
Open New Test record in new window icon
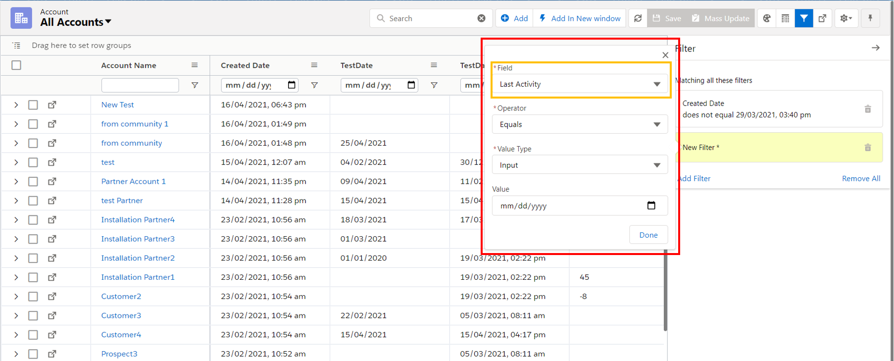pos(52,104)
